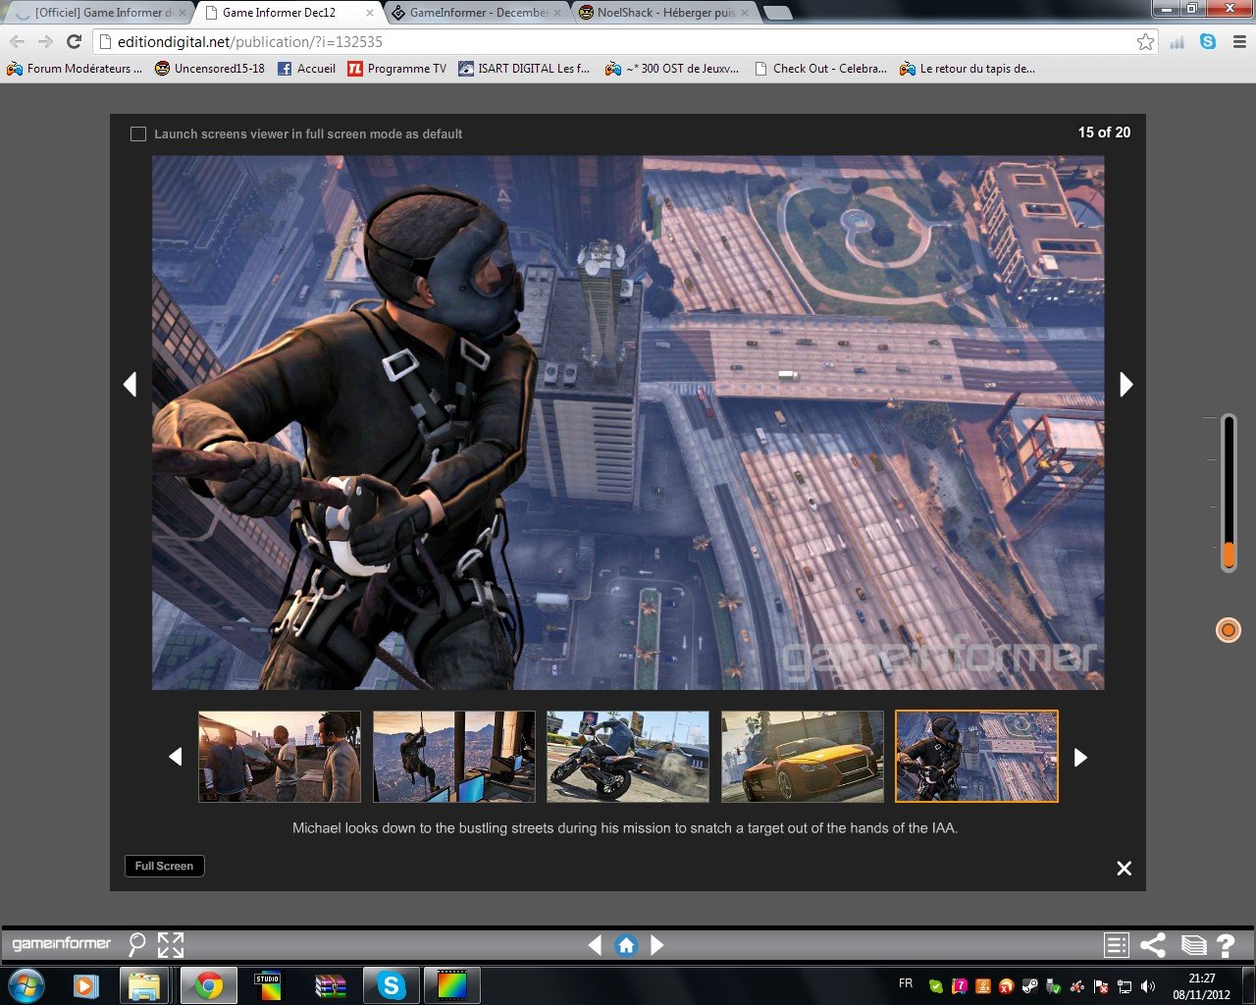Open the clock showing 21:27

click(1201, 986)
